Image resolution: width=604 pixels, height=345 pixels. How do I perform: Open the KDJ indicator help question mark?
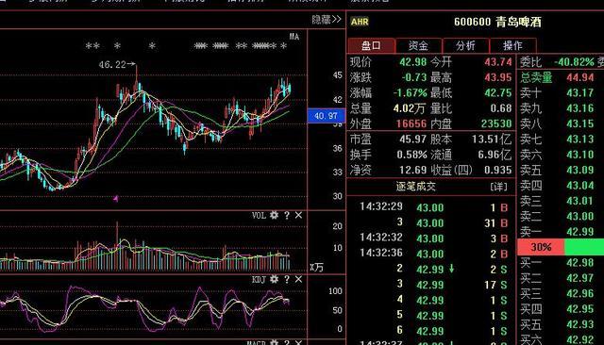coord(287,279)
